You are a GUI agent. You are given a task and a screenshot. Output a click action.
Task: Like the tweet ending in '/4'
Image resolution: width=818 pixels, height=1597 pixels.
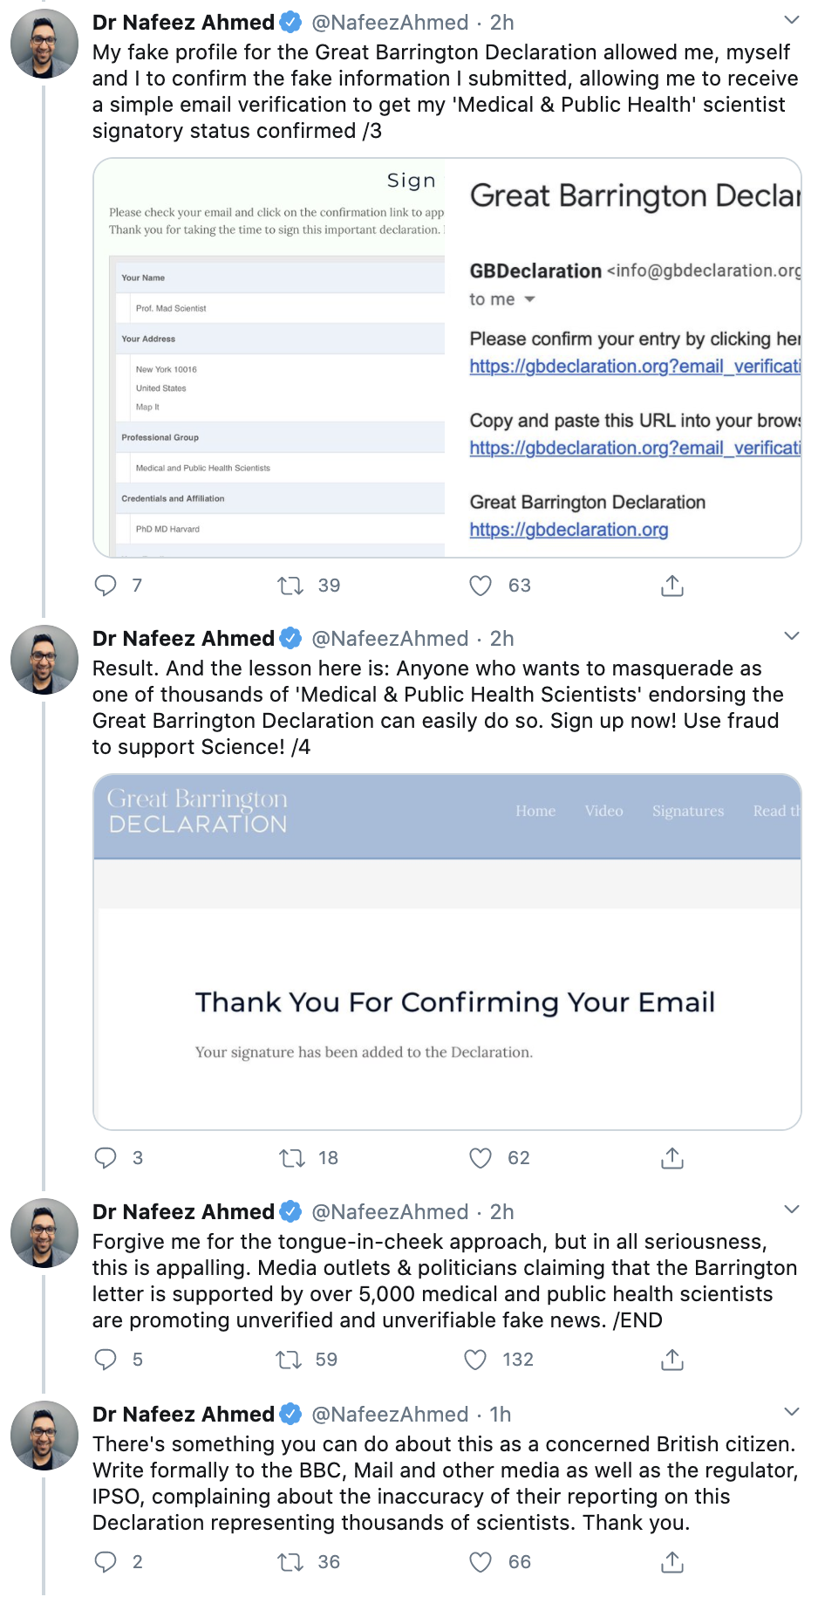coord(481,1158)
